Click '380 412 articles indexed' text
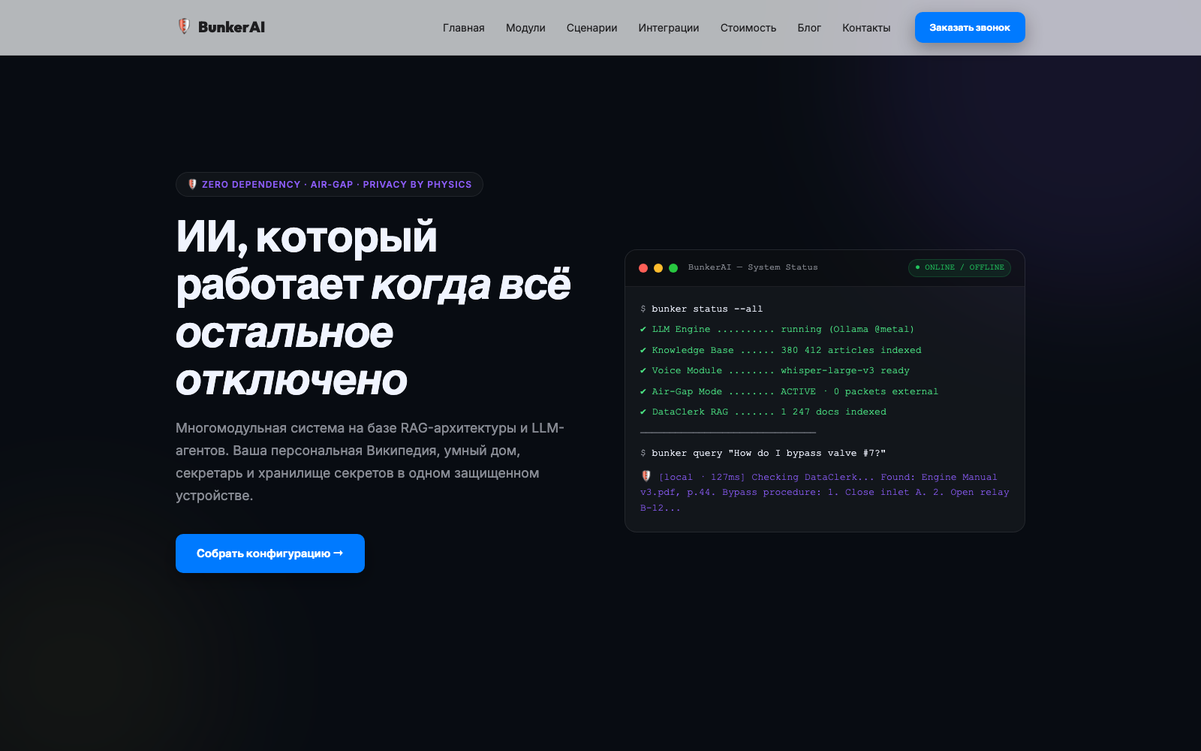 click(851, 351)
